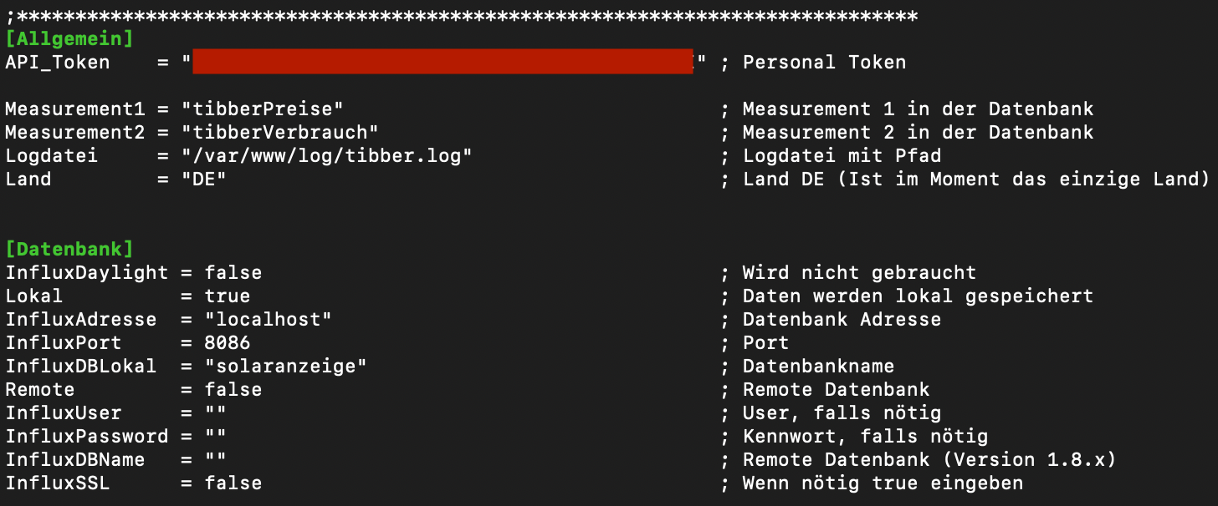The width and height of the screenshot is (1218, 506).
Task: Click the Remote false value
Action: 233,389
